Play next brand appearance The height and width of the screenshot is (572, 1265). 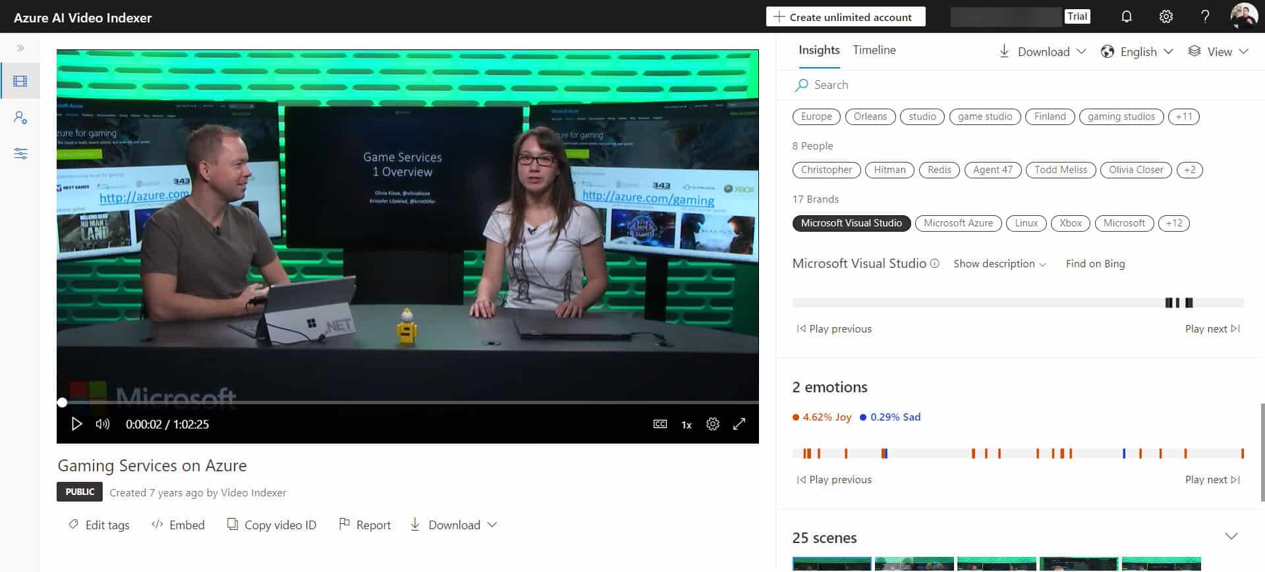pyautogui.click(x=1212, y=329)
